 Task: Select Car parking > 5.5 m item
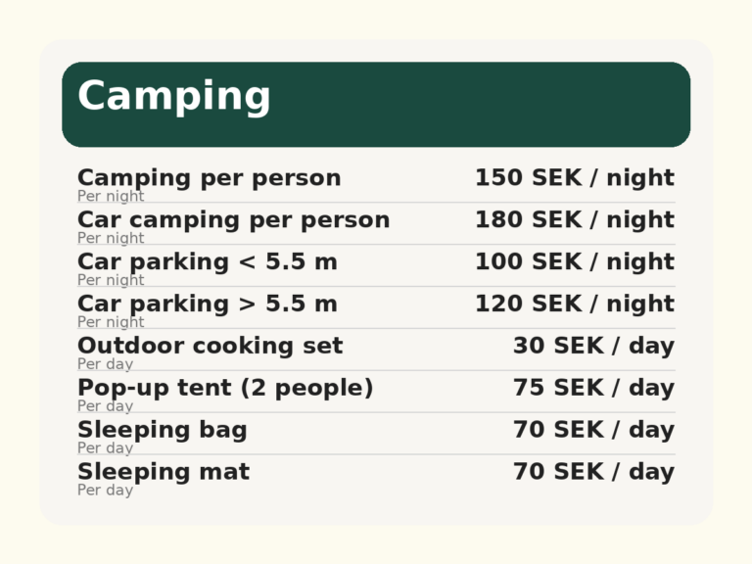click(207, 305)
